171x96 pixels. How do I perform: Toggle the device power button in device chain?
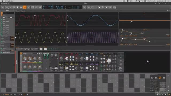point(21,53)
